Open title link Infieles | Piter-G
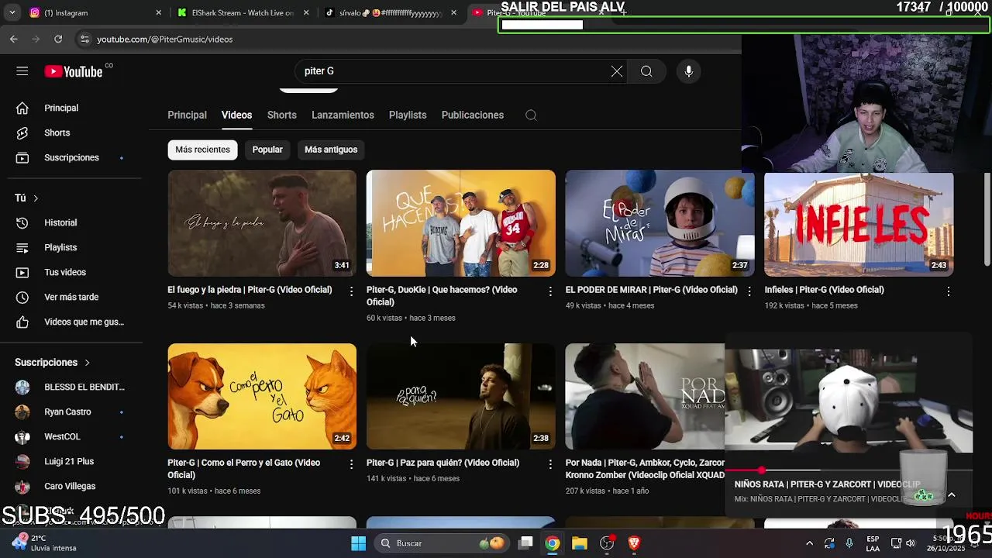The width and height of the screenshot is (992, 558). click(x=824, y=290)
